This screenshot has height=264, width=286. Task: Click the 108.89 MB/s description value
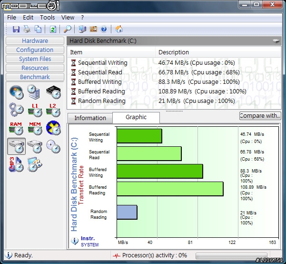[x=202, y=91]
